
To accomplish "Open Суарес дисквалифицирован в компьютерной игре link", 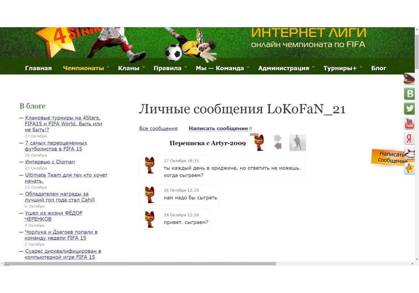I will (x=63, y=254).
